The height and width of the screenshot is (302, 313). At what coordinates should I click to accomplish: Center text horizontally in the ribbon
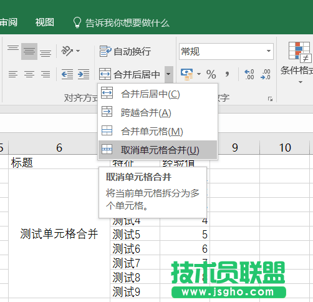[x=29, y=74]
